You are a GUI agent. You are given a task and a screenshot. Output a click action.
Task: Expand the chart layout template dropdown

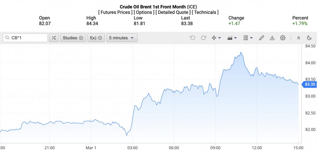(x=248, y=38)
